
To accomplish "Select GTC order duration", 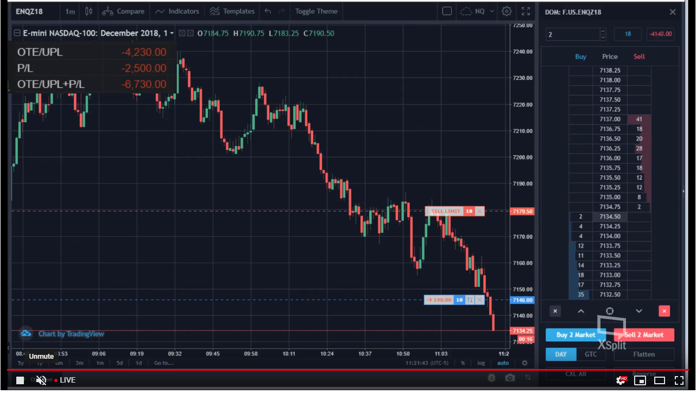I will coord(591,354).
